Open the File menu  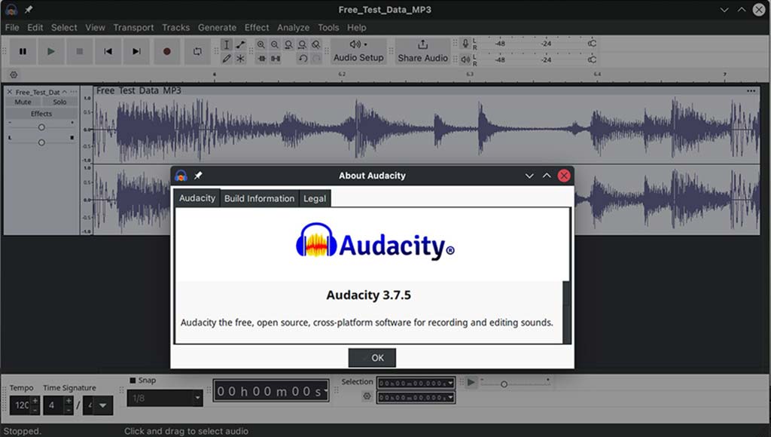coord(12,28)
